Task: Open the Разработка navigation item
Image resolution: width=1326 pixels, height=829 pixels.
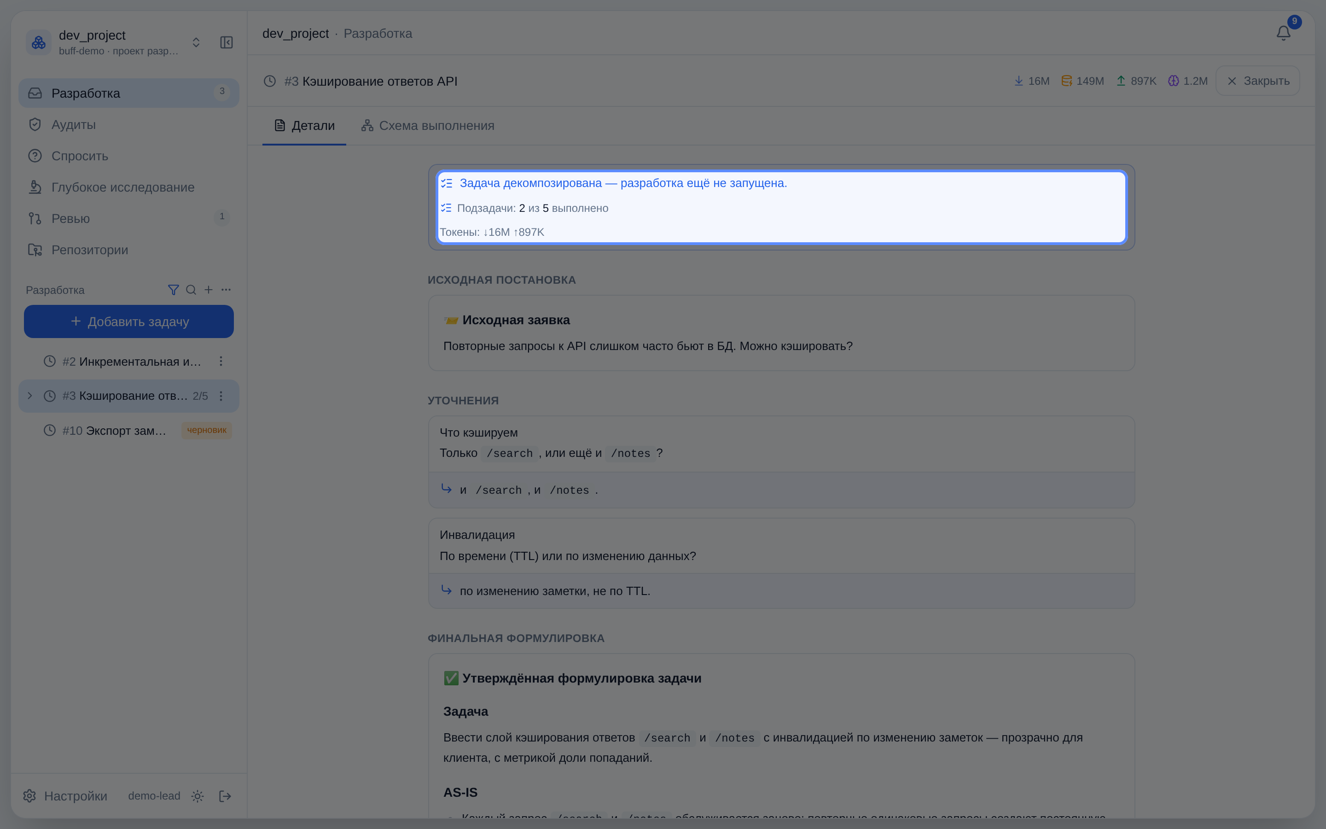Action: 129,93
